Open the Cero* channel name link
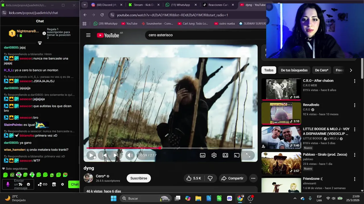 click(x=101, y=176)
